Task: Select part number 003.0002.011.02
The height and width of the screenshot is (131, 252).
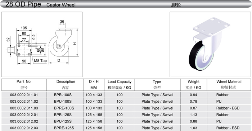Action: tap(24, 101)
